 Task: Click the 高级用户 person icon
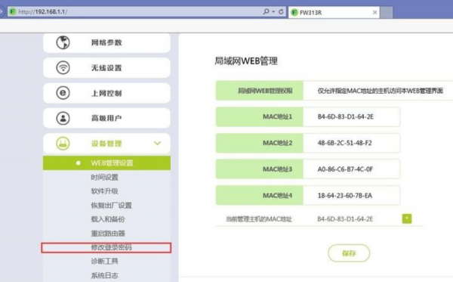63,118
